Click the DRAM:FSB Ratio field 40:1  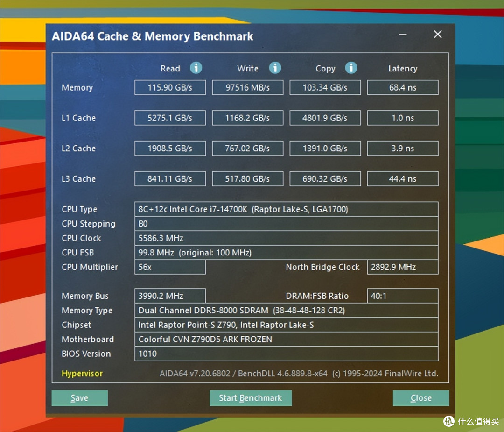pyautogui.click(x=403, y=296)
